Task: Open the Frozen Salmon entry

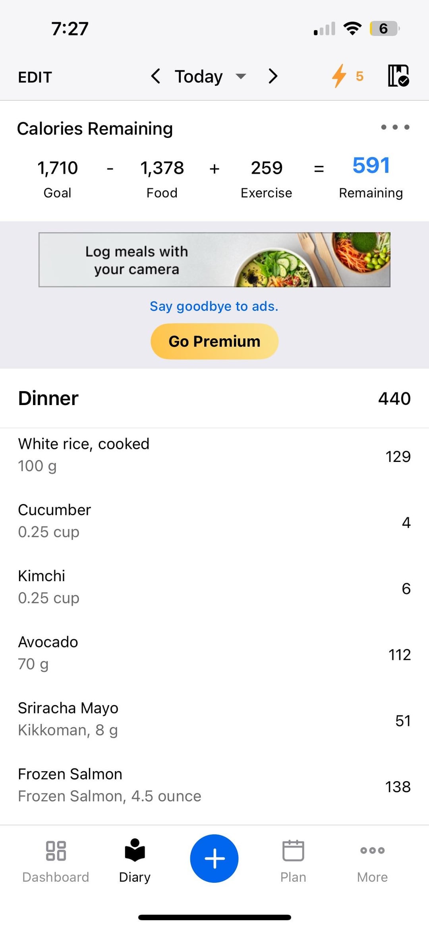Action: pos(214,785)
